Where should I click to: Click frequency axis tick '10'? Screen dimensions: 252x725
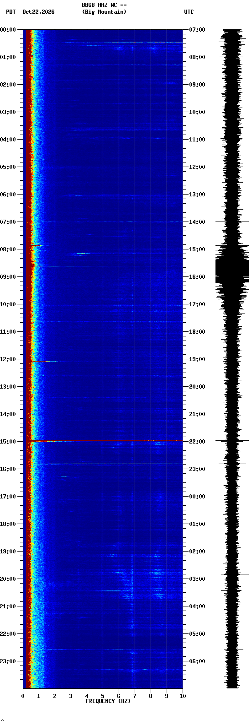tap(183, 696)
